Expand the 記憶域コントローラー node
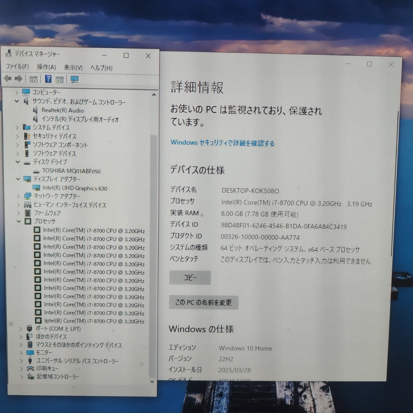Screen dimensions: 413x413 click(x=21, y=377)
